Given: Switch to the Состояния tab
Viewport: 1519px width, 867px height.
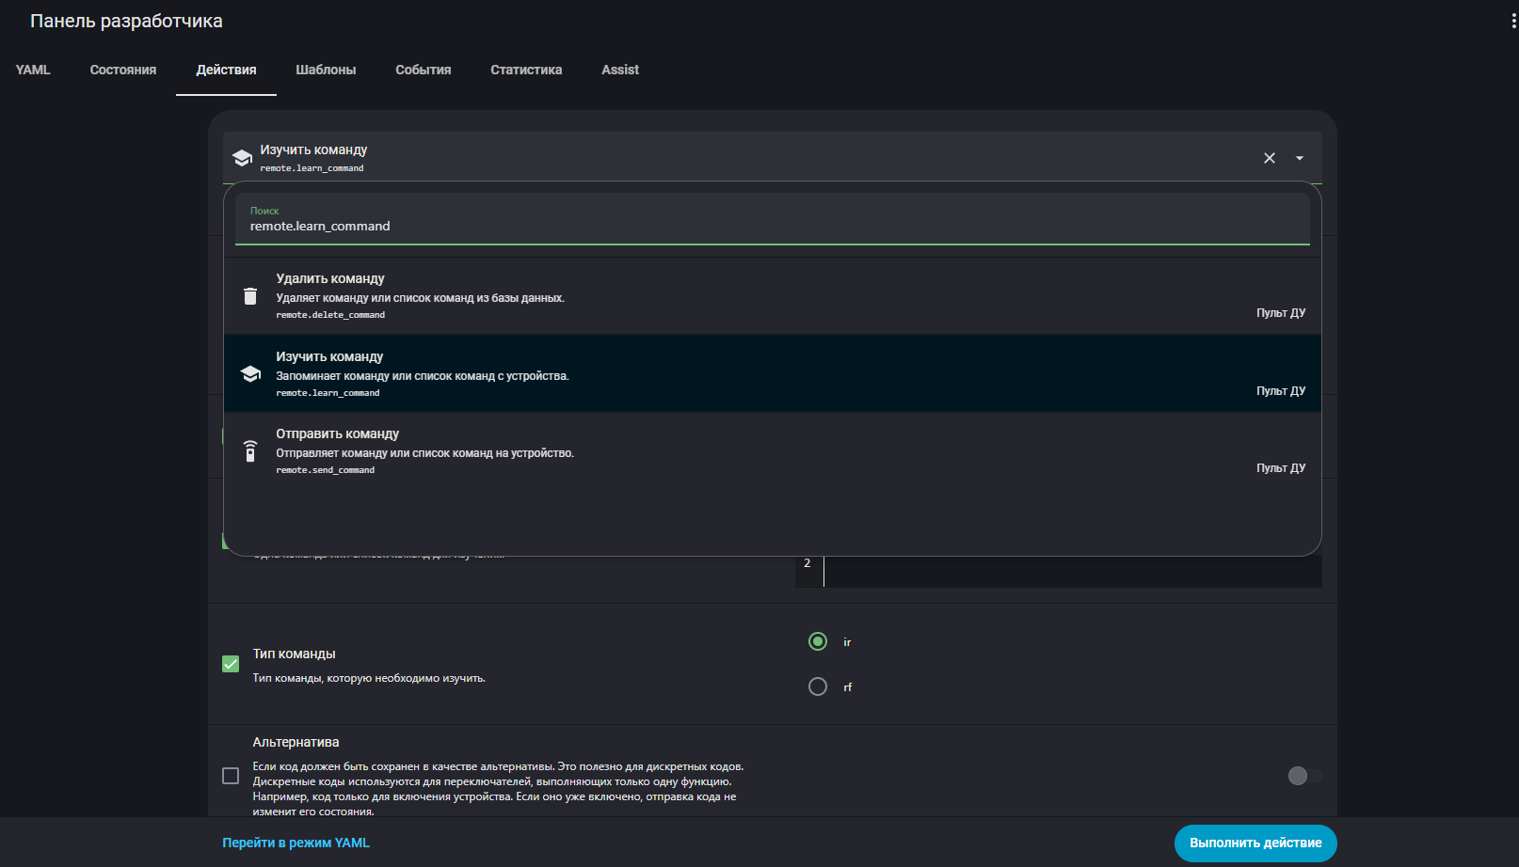Looking at the screenshot, I should coord(123,70).
